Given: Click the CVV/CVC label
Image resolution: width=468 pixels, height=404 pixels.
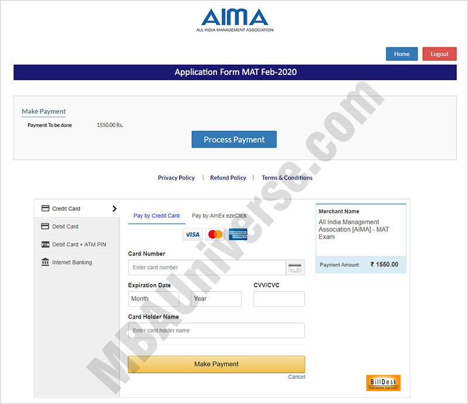Looking at the screenshot, I should click(x=267, y=285).
